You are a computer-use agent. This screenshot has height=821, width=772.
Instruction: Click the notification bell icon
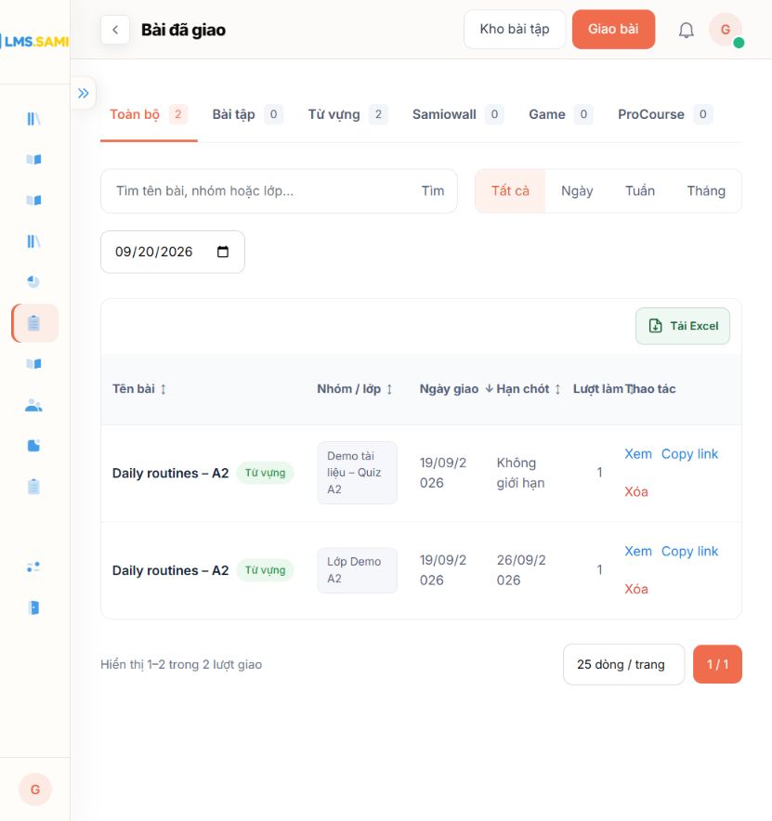[x=687, y=30]
